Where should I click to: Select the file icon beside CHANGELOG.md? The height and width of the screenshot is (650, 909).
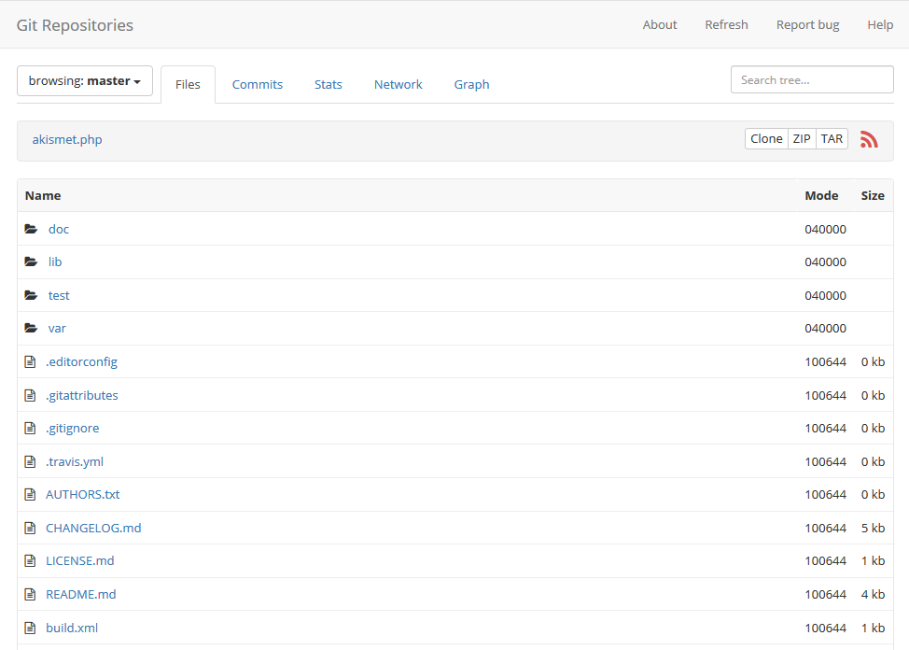(x=31, y=528)
